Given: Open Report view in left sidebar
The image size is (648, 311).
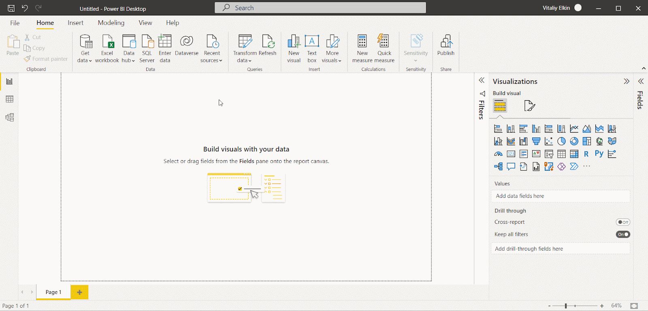Looking at the screenshot, I should pyautogui.click(x=9, y=82).
